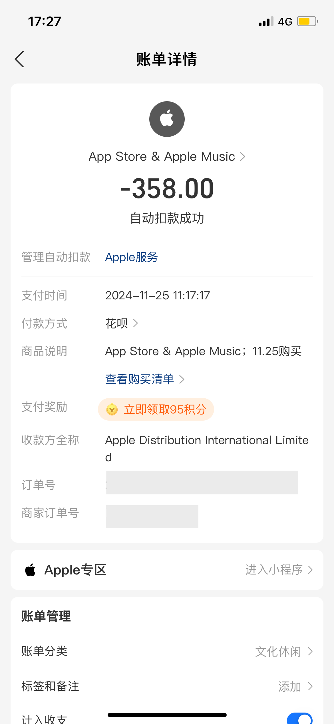Claim the 立即领取95积分 reward
Viewport: 334px width, 724px height.
tap(165, 409)
